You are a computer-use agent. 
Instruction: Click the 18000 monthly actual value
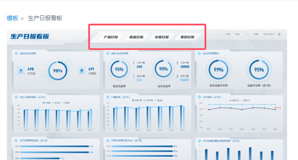[x=184, y=80]
